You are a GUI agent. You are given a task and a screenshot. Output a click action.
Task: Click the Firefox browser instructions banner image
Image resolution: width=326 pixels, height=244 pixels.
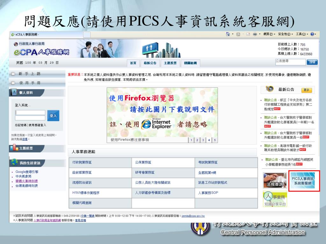point(162,112)
